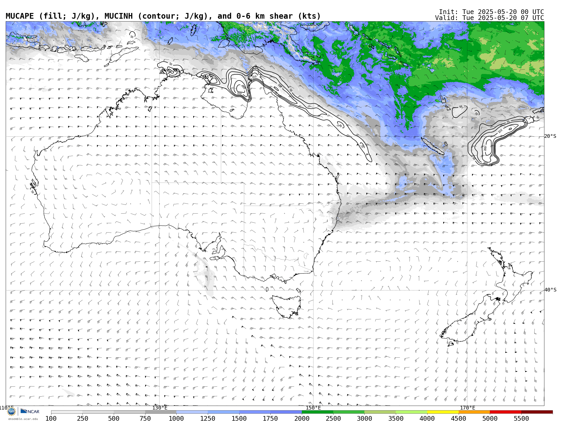
Task: Click the colorbar label 500
Action: coord(114,419)
